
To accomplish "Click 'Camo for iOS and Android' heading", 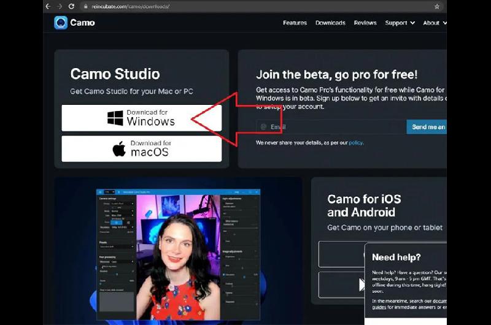I will (364, 205).
